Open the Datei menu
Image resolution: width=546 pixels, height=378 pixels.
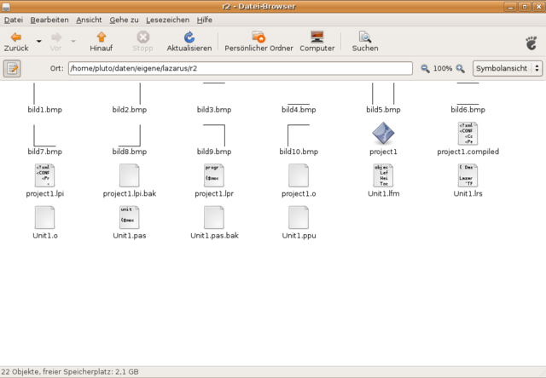coord(14,19)
